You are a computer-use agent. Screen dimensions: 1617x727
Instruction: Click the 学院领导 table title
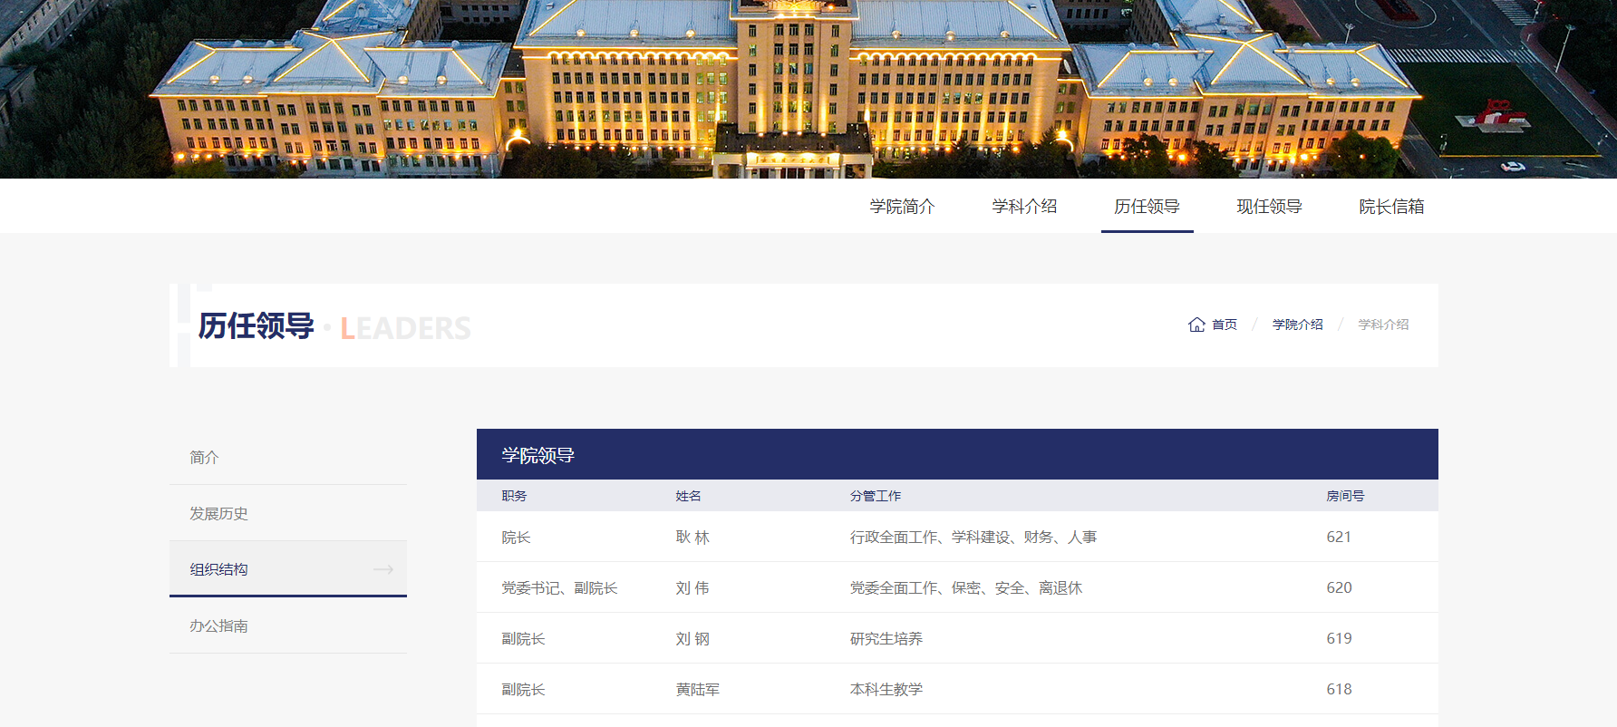coord(538,455)
